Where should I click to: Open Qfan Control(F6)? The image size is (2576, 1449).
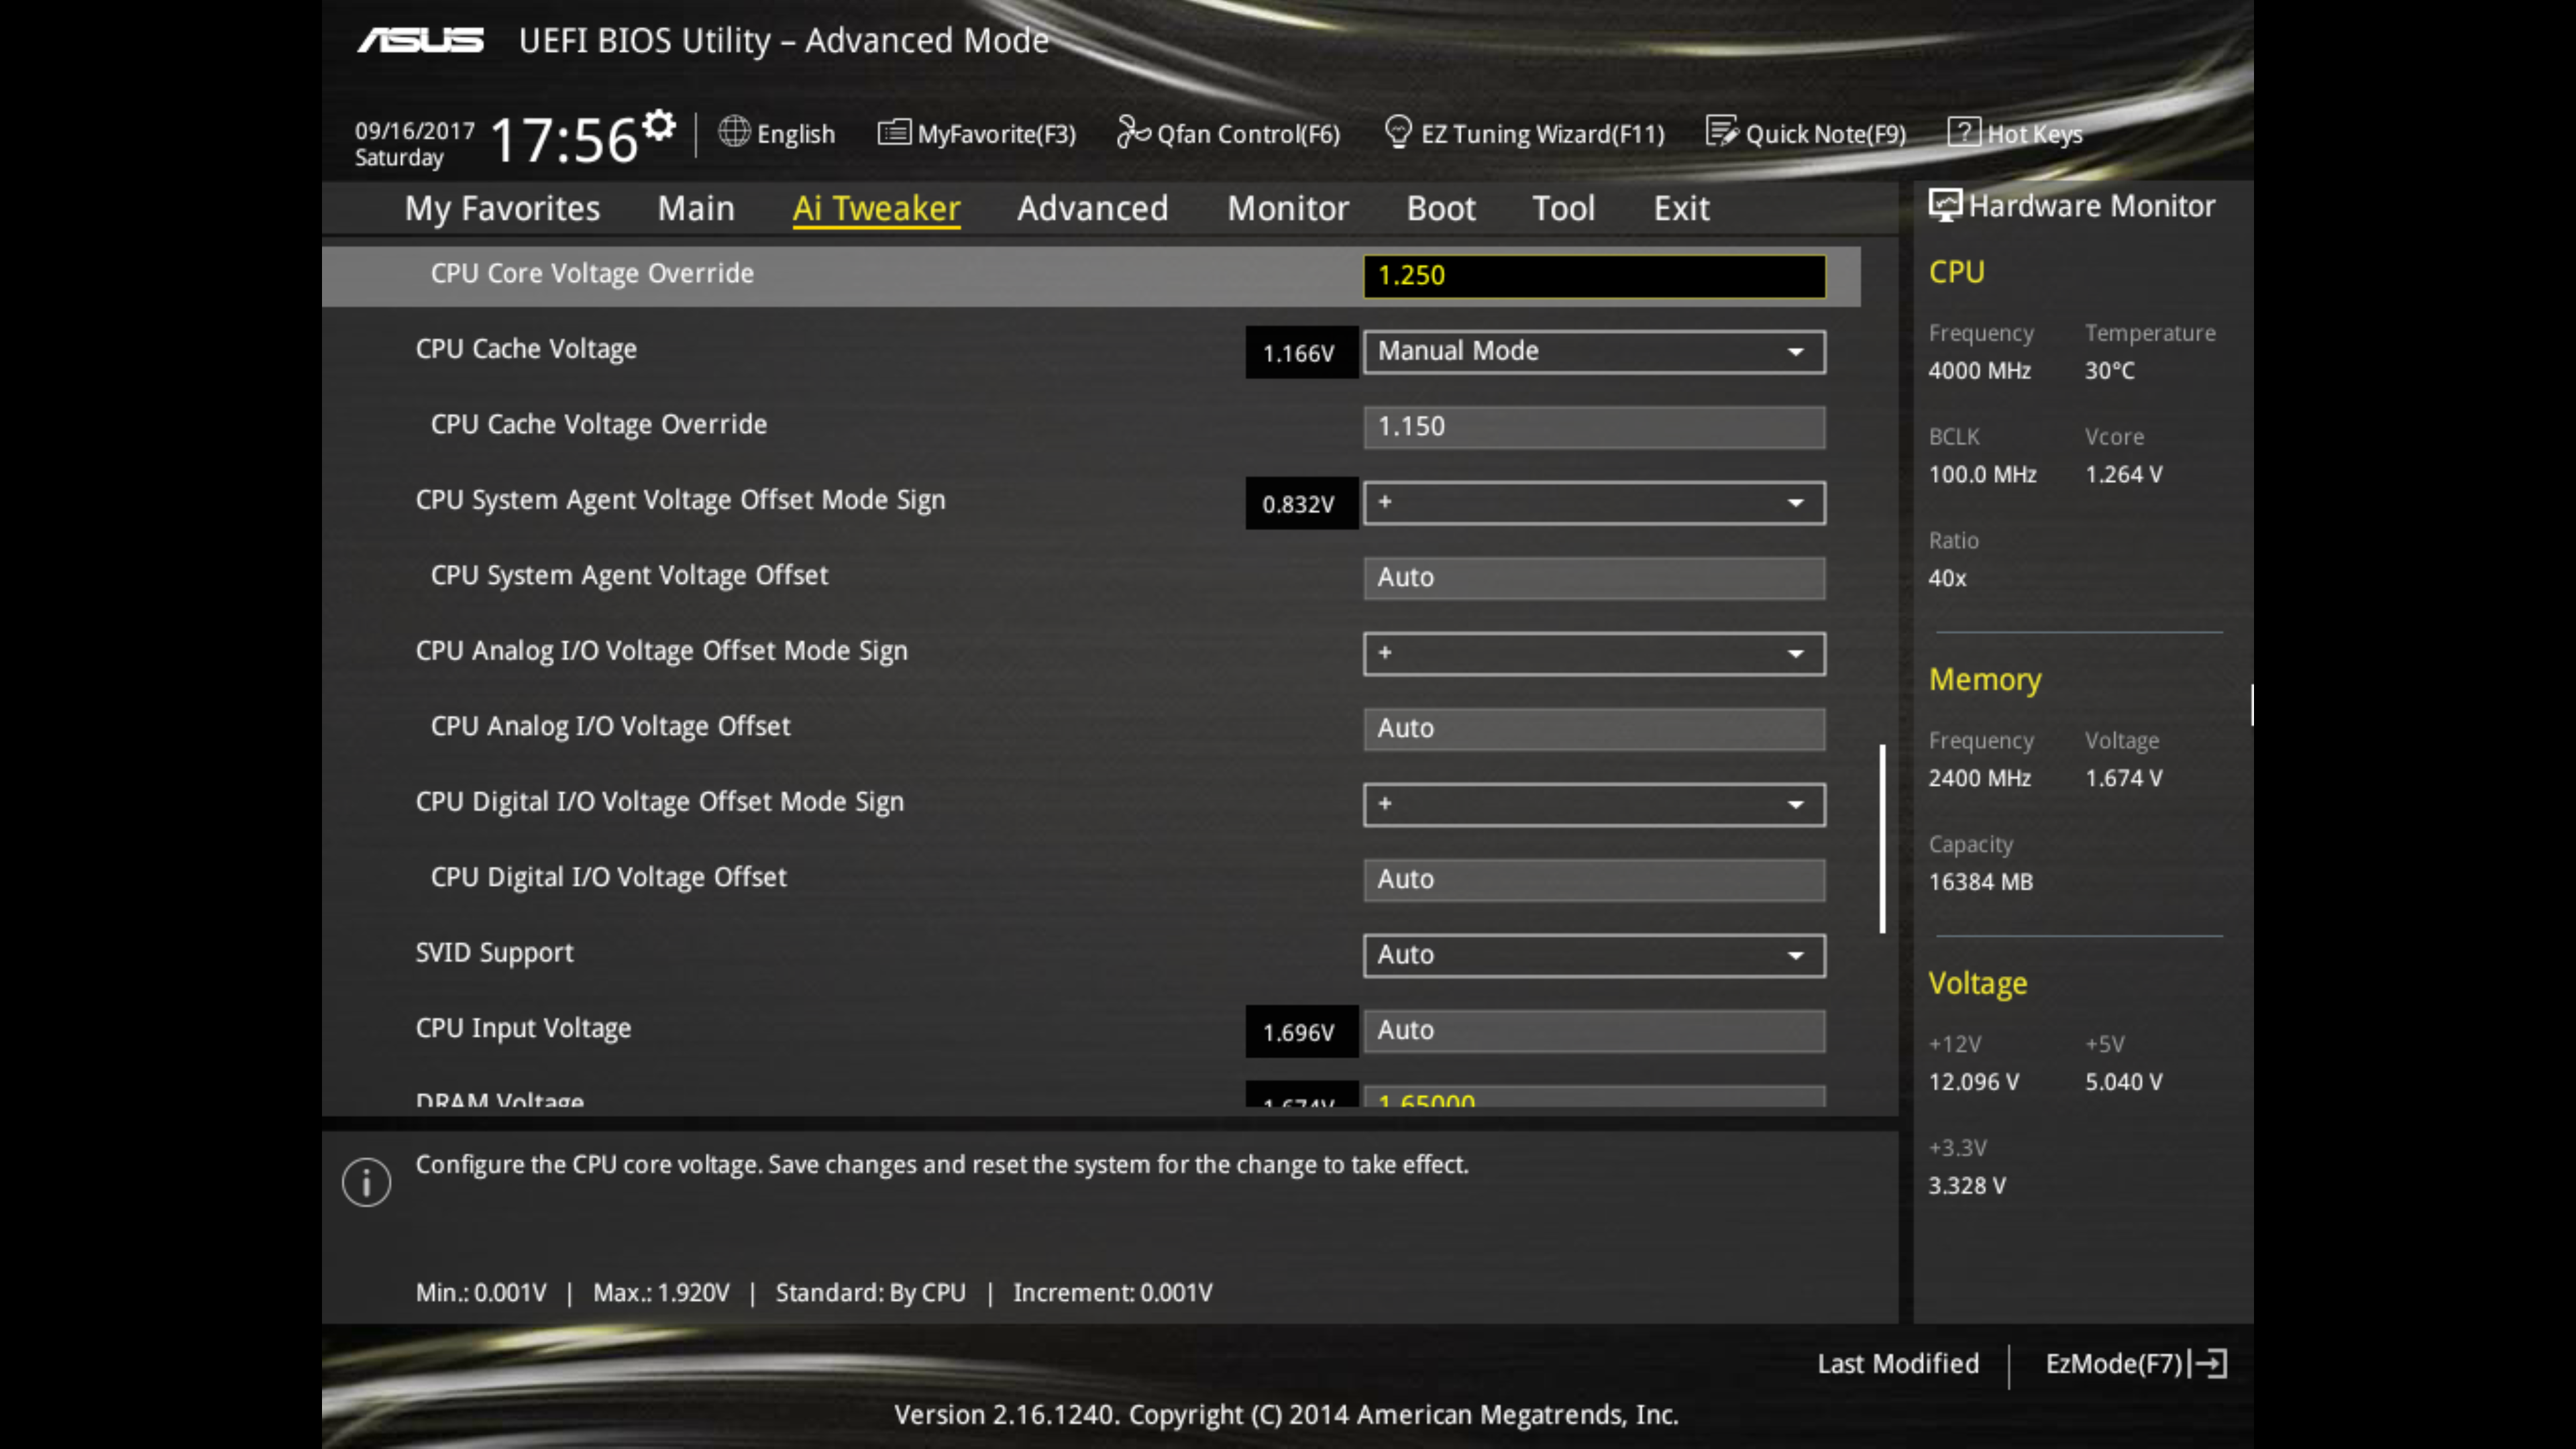1228,133
